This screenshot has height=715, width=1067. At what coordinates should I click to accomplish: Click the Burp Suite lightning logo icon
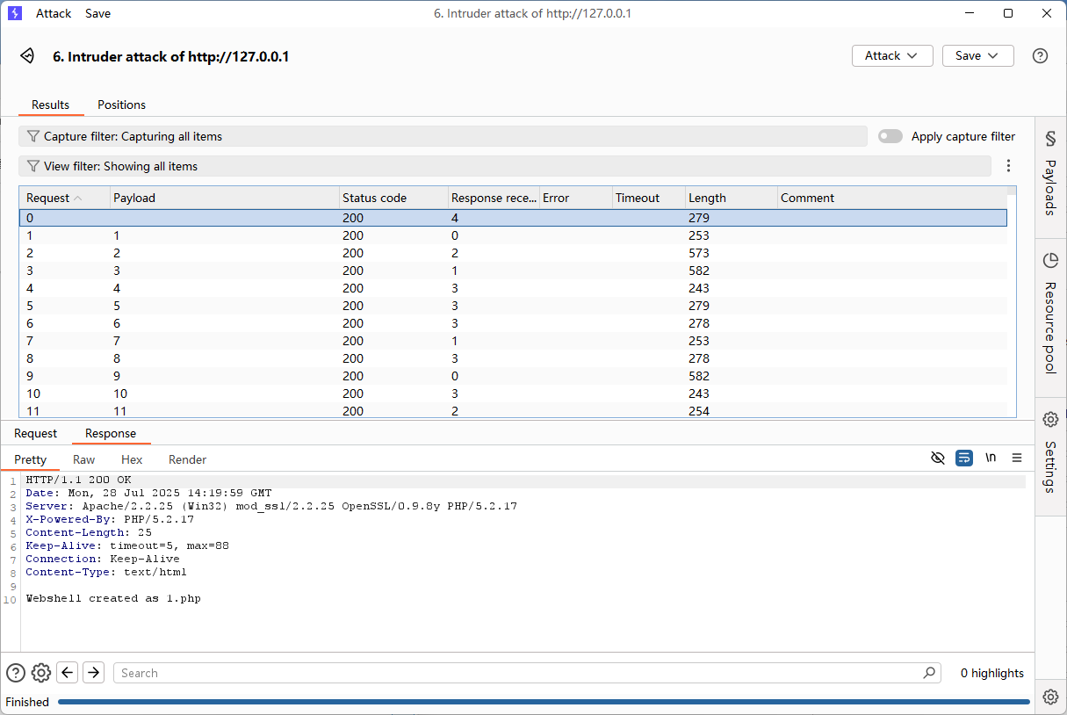(14, 13)
